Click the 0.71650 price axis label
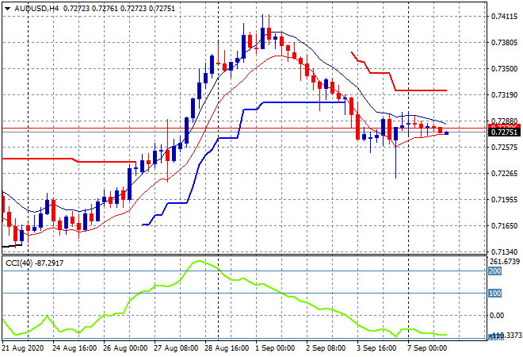The width and height of the screenshot is (523, 357). click(x=504, y=226)
